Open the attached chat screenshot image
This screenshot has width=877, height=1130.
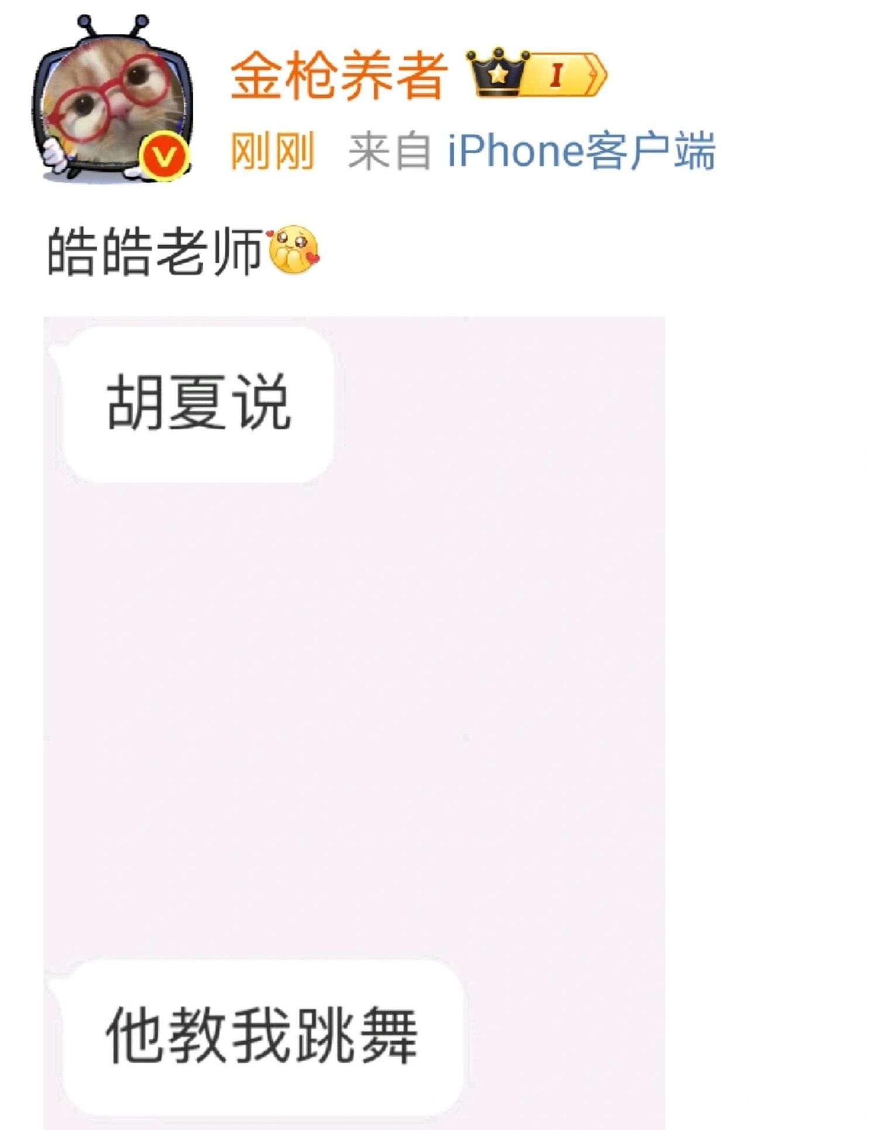click(355, 723)
